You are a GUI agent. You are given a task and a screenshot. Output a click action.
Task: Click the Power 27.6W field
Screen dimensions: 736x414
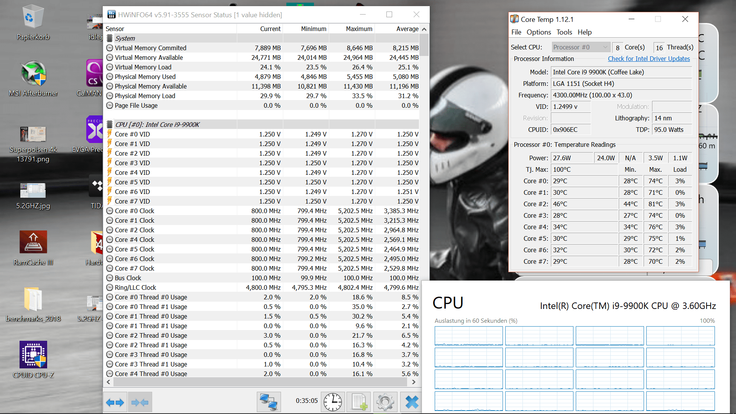tap(572, 158)
